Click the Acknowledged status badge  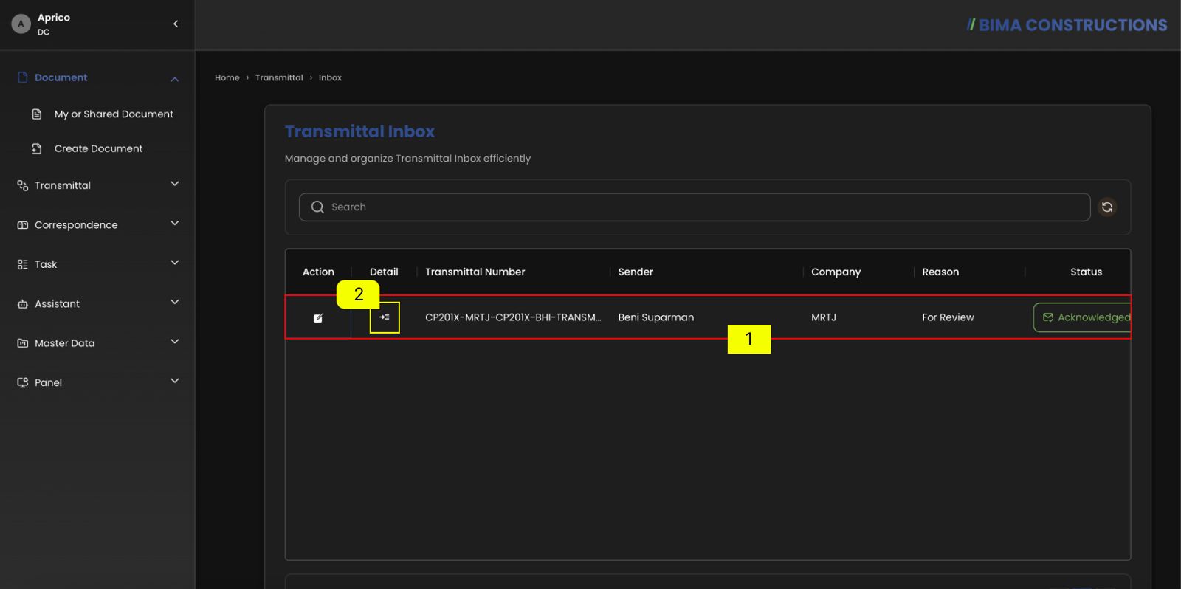coord(1082,317)
